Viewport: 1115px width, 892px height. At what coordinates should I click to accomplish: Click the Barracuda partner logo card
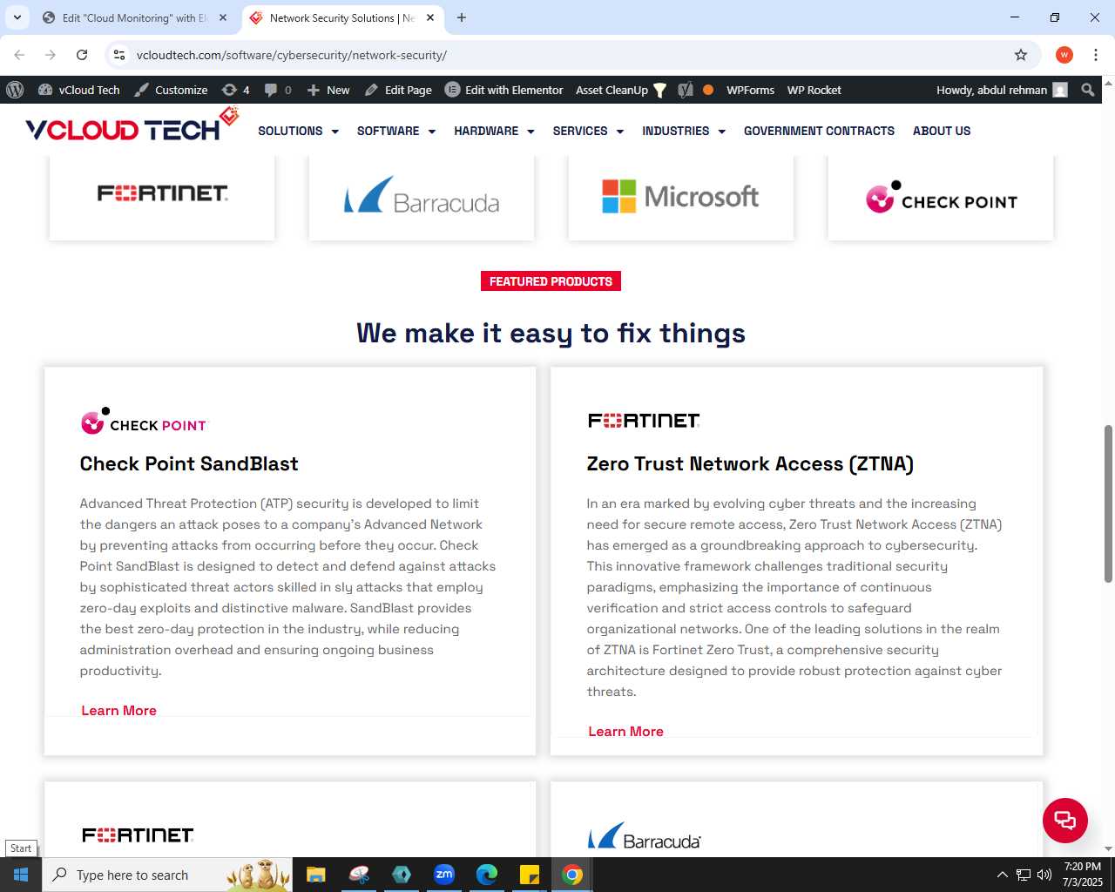click(x=422, y=197)
